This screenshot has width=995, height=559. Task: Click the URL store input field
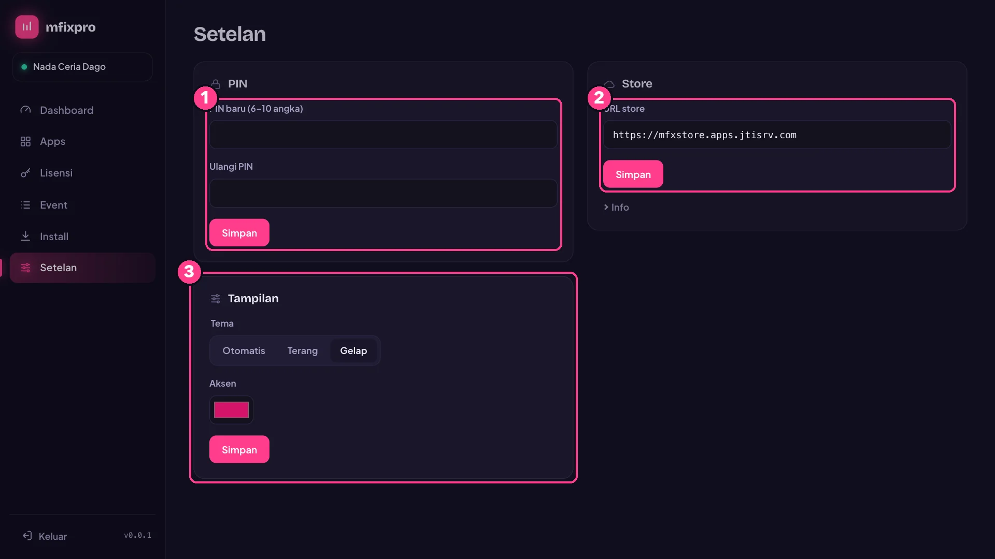777,135
